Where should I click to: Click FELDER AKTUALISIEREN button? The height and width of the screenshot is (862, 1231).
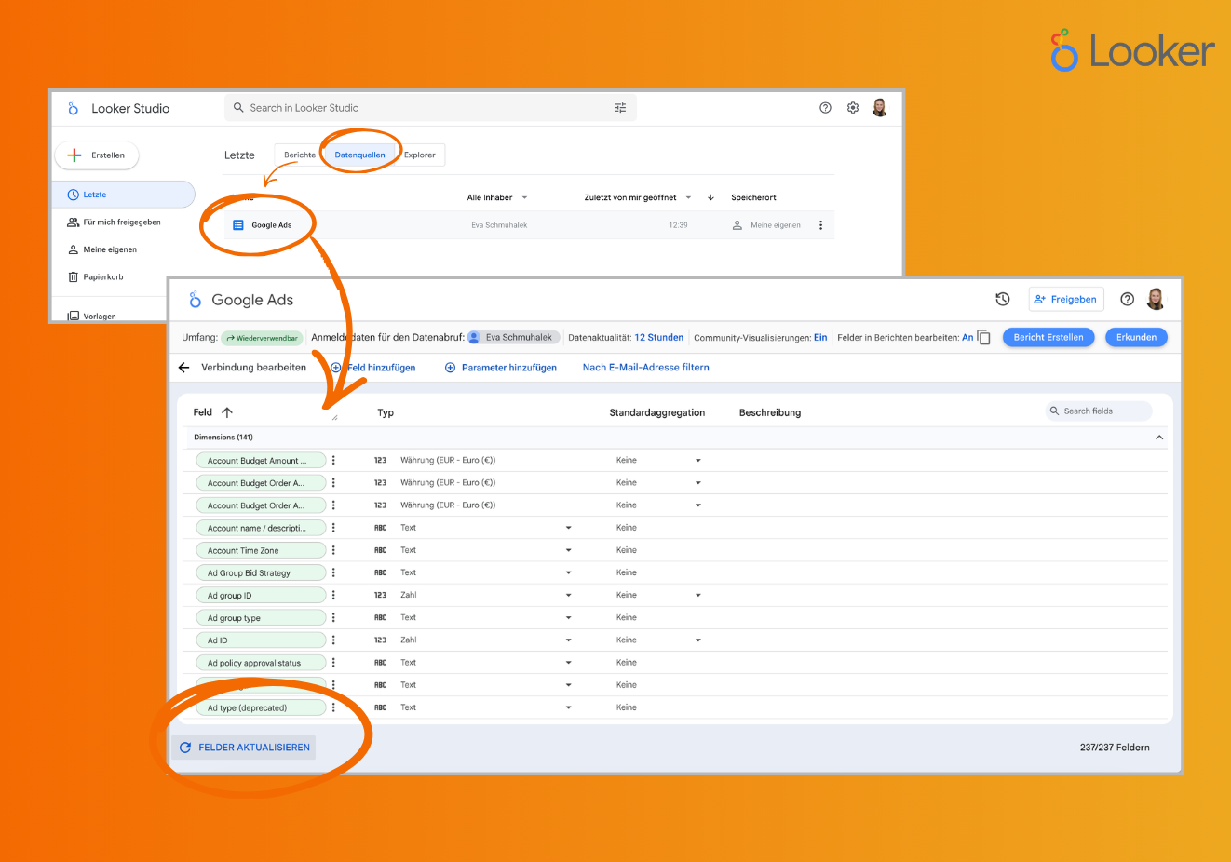[244, 748]
